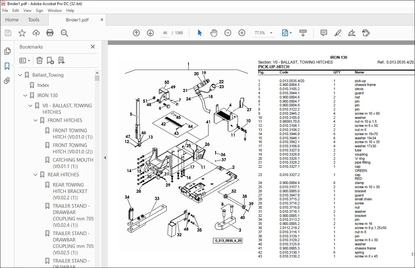Click the rightmost edit tool icon in toolbar
The image size is (415, 268).
click(x=366, y=33)
